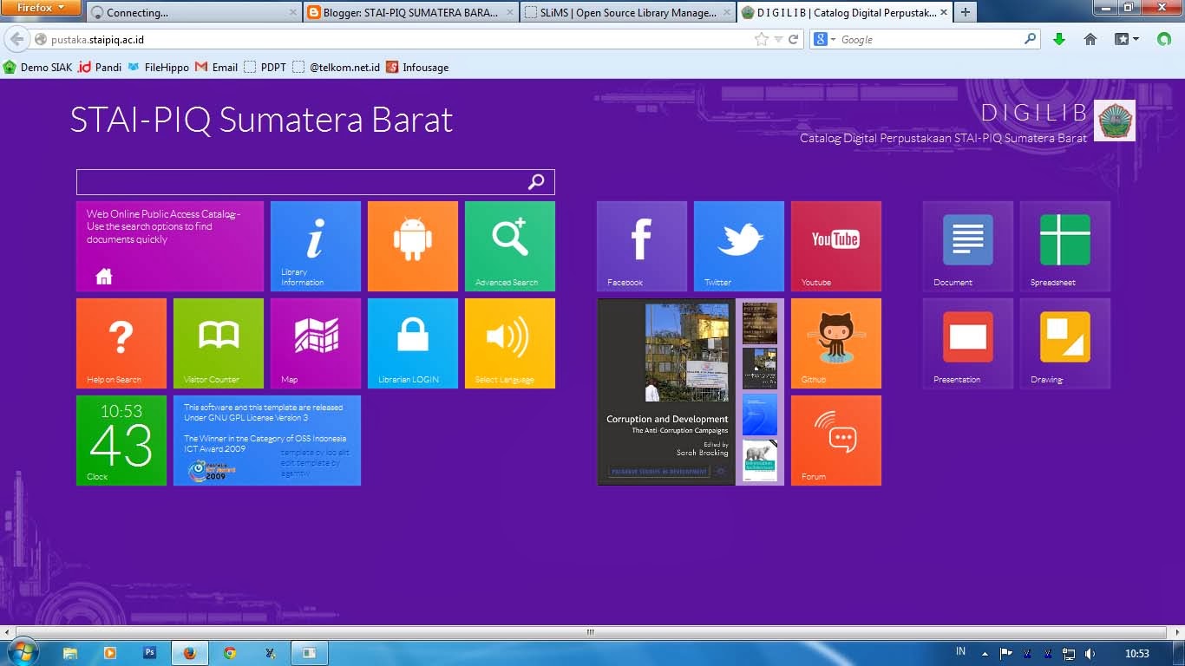Image resolution: width=1185 pixels, height=666 pixels.
Task: Select the DIGILIB Catalog Digital tab
Action: [x=845, y=12]
